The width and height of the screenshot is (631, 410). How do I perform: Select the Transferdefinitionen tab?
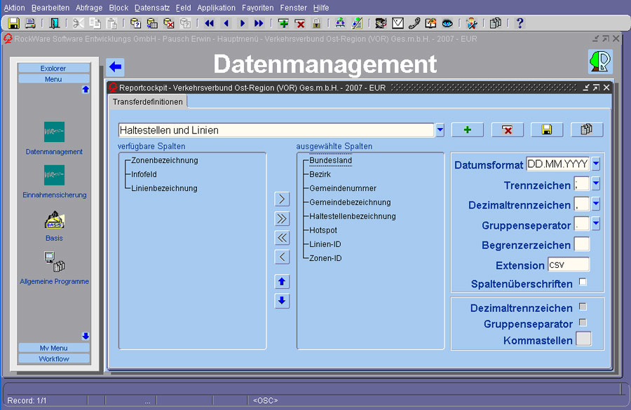point(148,101)
